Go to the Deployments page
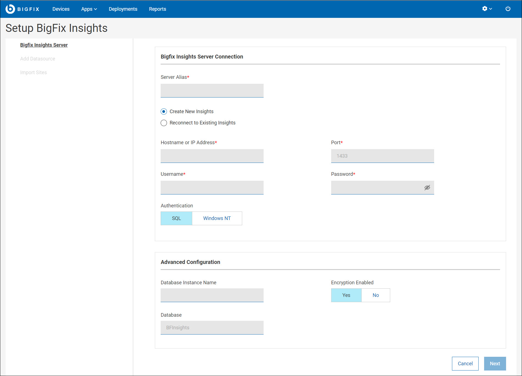Screen dimensions: 522x376 coord(123,9)
